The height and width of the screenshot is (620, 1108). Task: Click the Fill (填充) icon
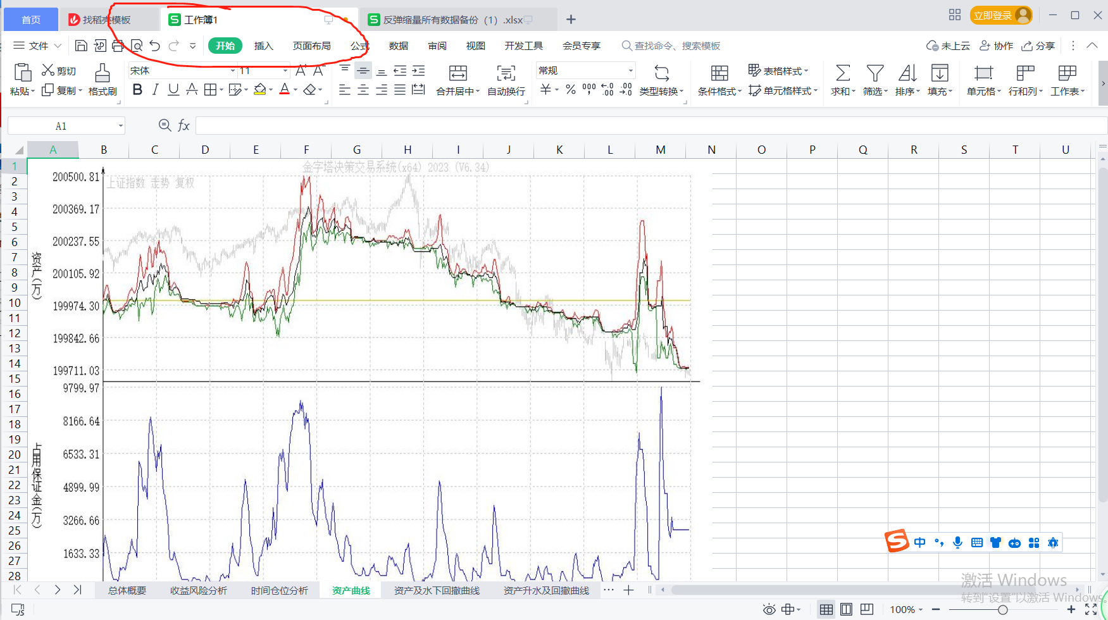(940, 73)
